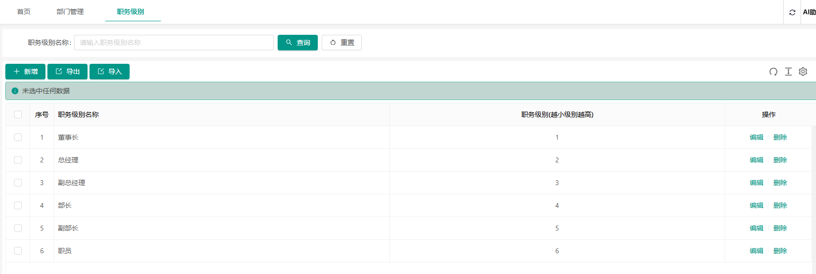
Task: Click the 重置 reset button
Action: tap(341, 43)
